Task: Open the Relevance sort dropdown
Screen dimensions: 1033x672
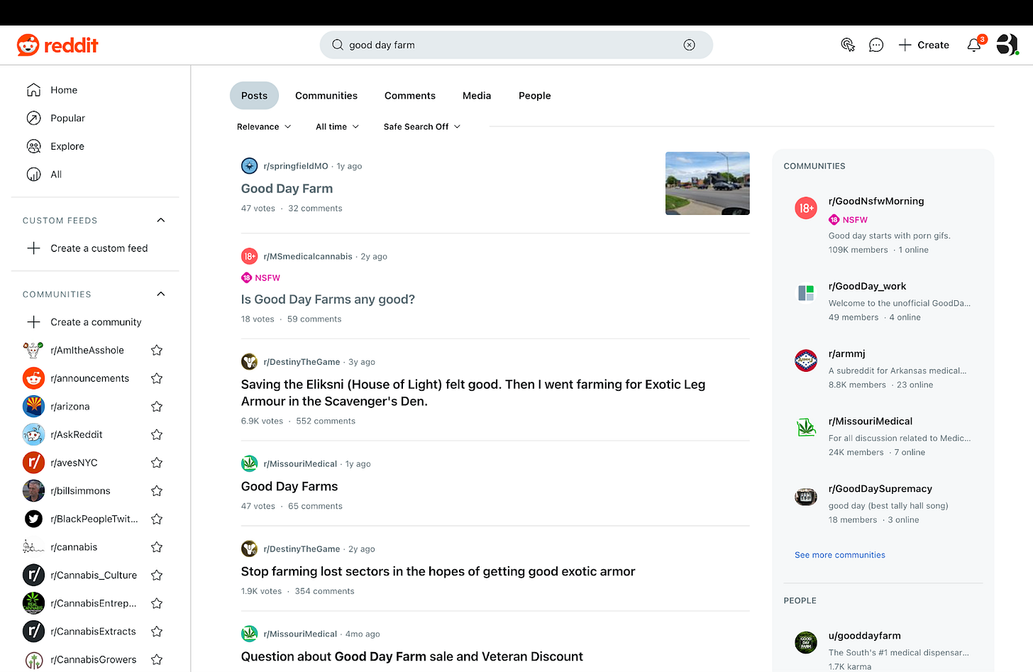Action: 264,127
